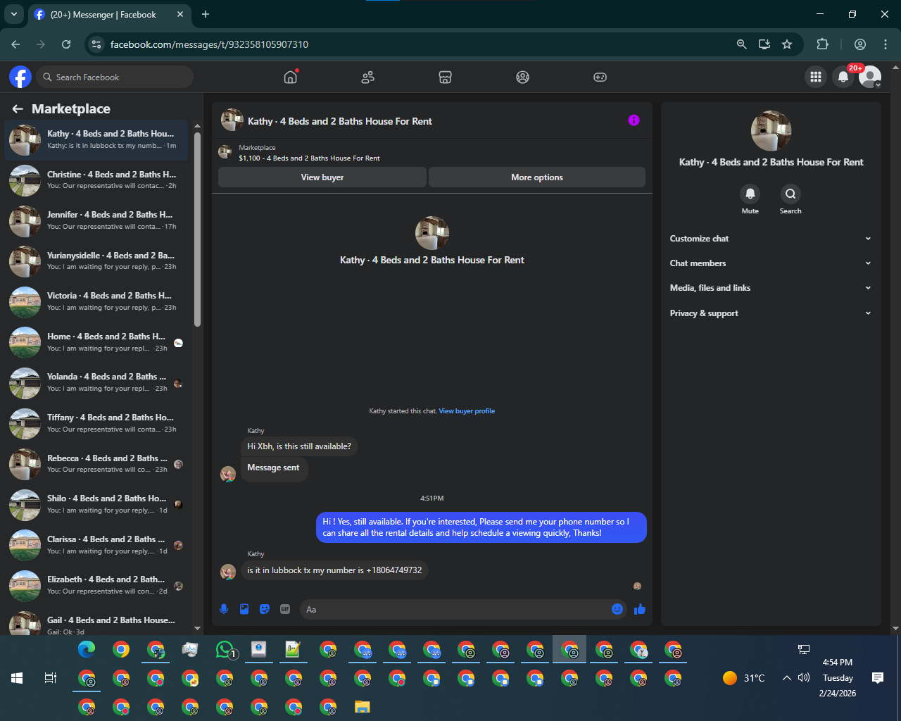Screen dimensions: 901x721
Task: Open Clarissa's conversation in the list
Action: click(96, 545)
